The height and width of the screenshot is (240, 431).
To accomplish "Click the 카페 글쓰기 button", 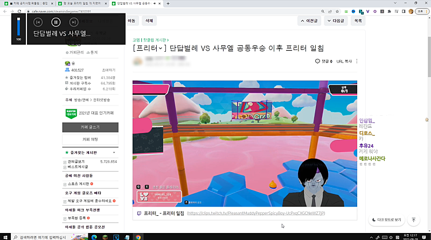I will (x=90, y=127).
